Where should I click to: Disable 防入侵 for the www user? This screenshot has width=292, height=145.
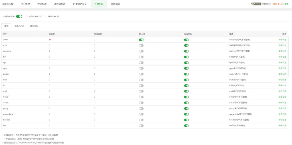(141, 40)
